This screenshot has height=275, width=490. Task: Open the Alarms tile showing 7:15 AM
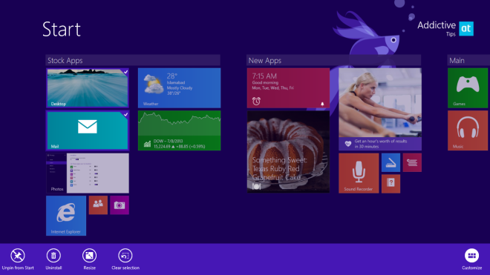[288, 88]
